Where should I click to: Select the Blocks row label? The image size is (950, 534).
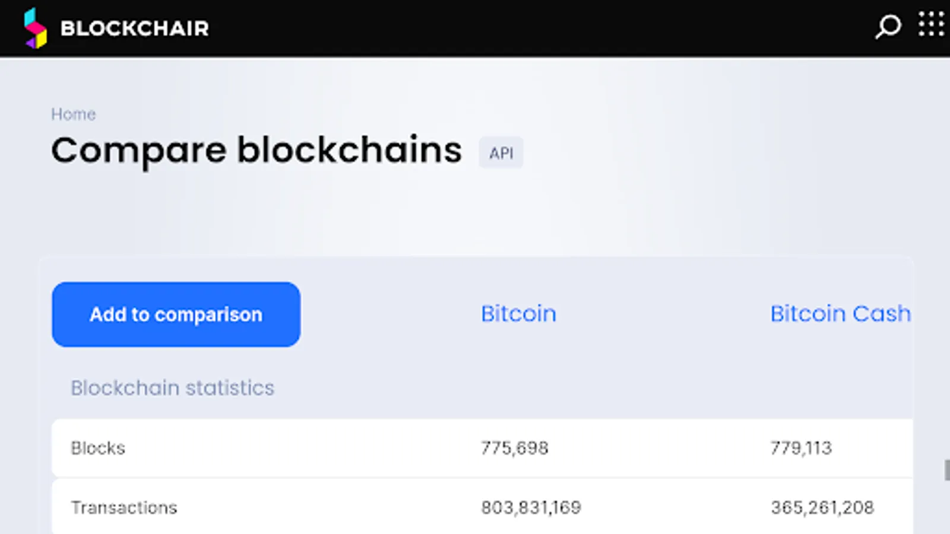pos(98,448)
